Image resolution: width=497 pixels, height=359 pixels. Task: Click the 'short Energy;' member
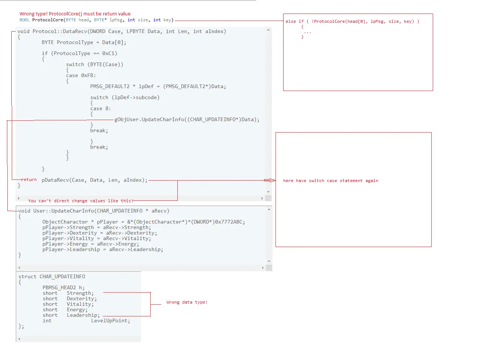point(65,310)
